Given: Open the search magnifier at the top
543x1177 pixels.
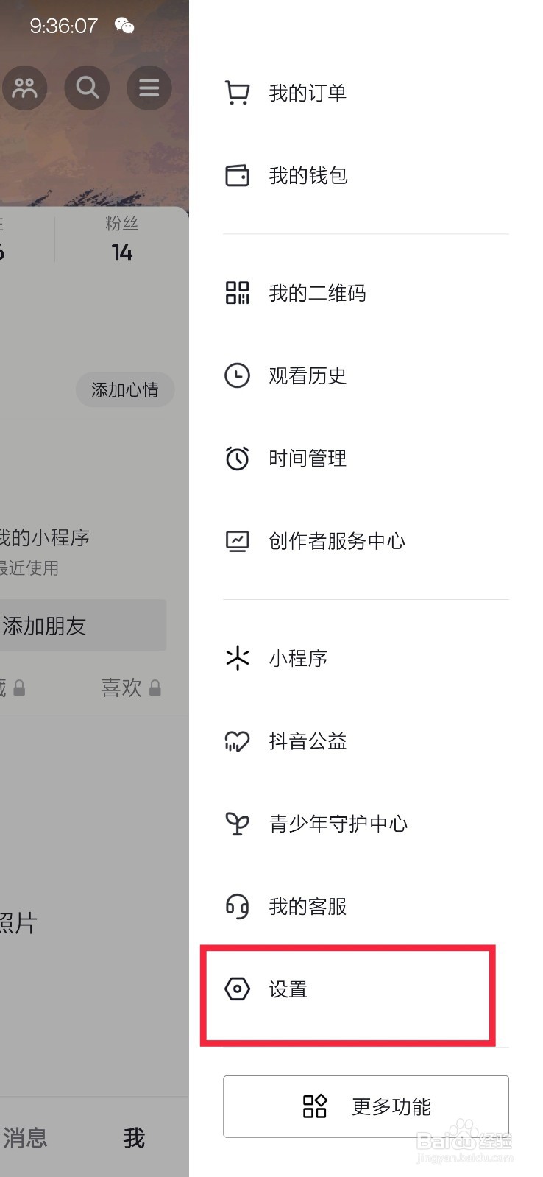Looking at the screenshot, I should click(x=87, y=88).
